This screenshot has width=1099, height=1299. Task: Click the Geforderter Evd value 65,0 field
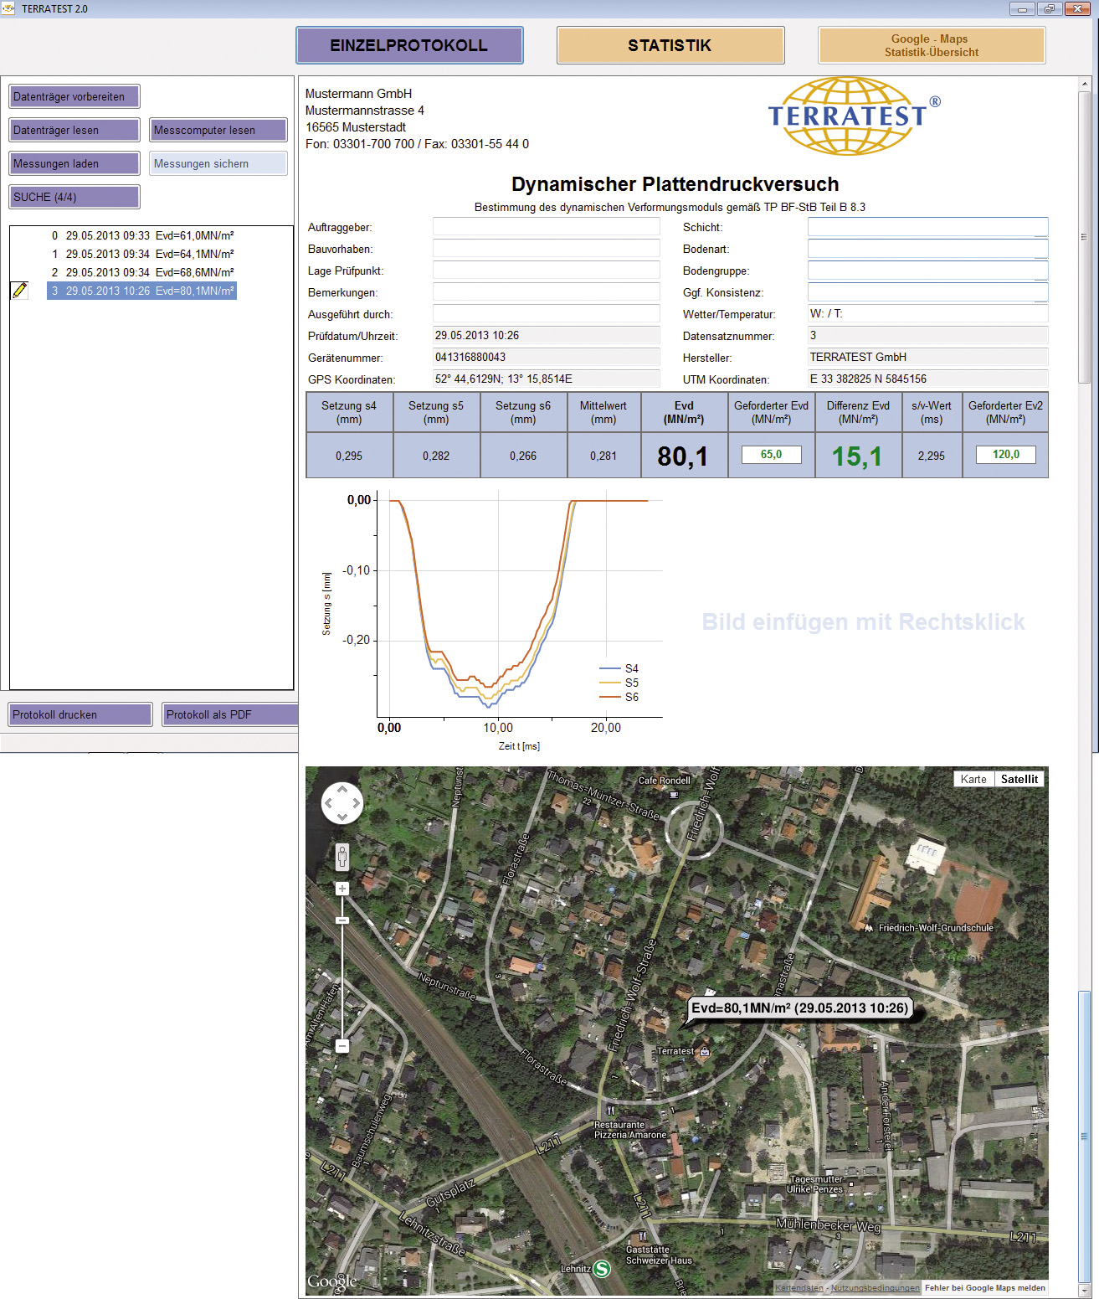(x=772, y=455)
